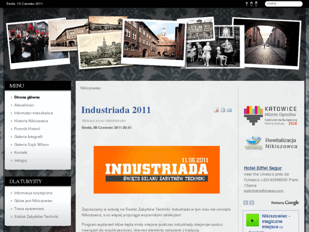Click the previous ad arrow
This screenshot has height=232, width=309.
[x=246, y=203]
